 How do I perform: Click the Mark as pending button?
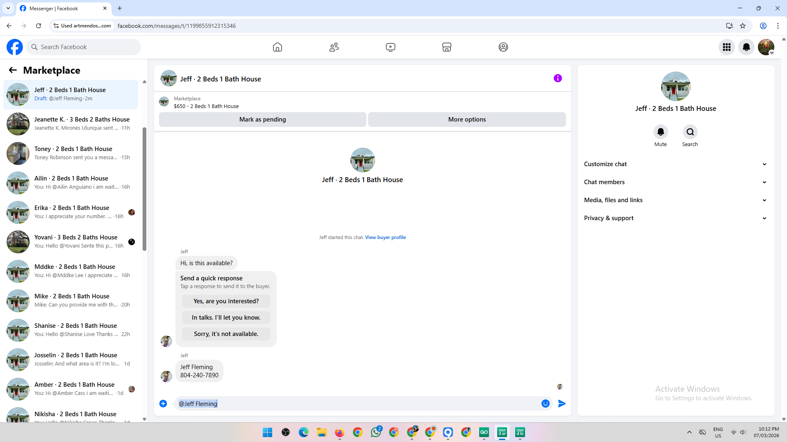pyautogui.click(x=263, y=120)
